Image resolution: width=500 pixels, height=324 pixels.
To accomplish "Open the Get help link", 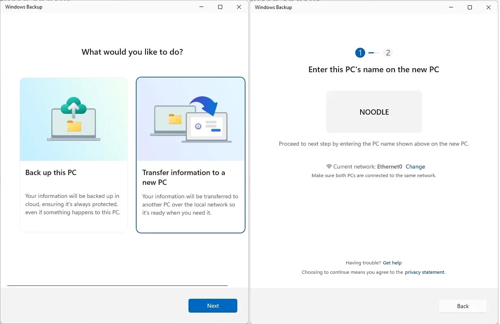I will coord(392,262).
